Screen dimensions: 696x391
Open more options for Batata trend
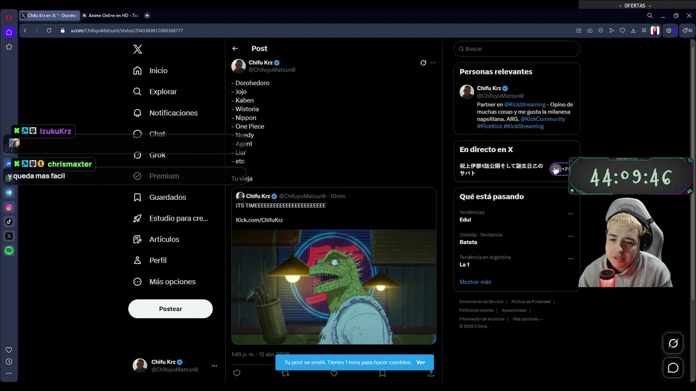(x=570, y=236)
